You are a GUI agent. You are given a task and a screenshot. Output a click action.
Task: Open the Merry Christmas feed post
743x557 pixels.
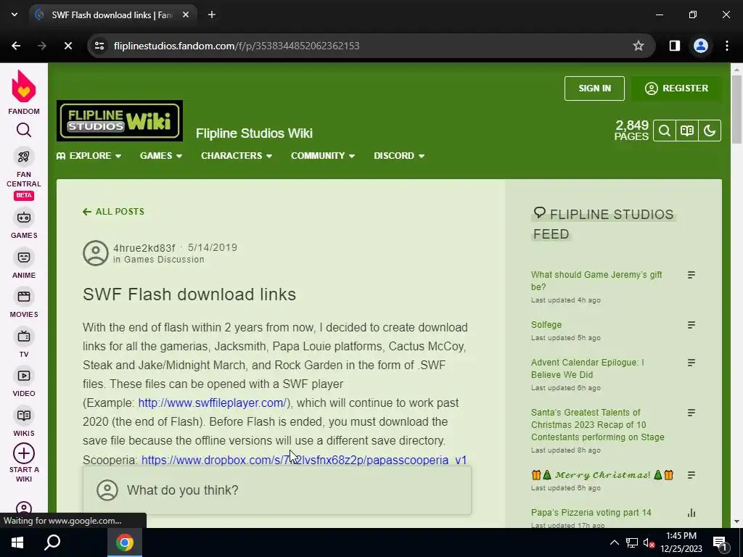pyautogui.click(x=602, y=475)
